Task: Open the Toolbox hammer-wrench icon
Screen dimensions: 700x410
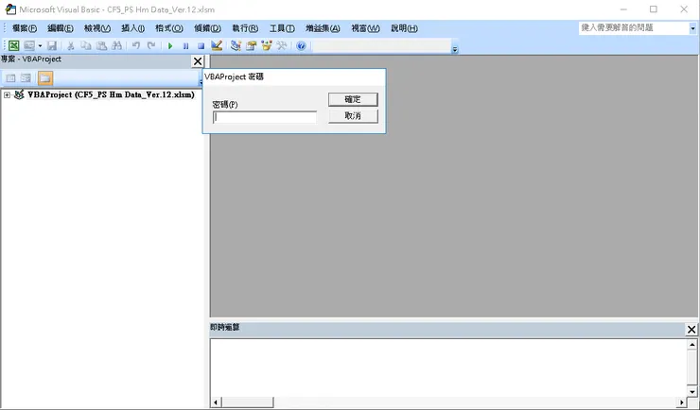Action: 282,45
